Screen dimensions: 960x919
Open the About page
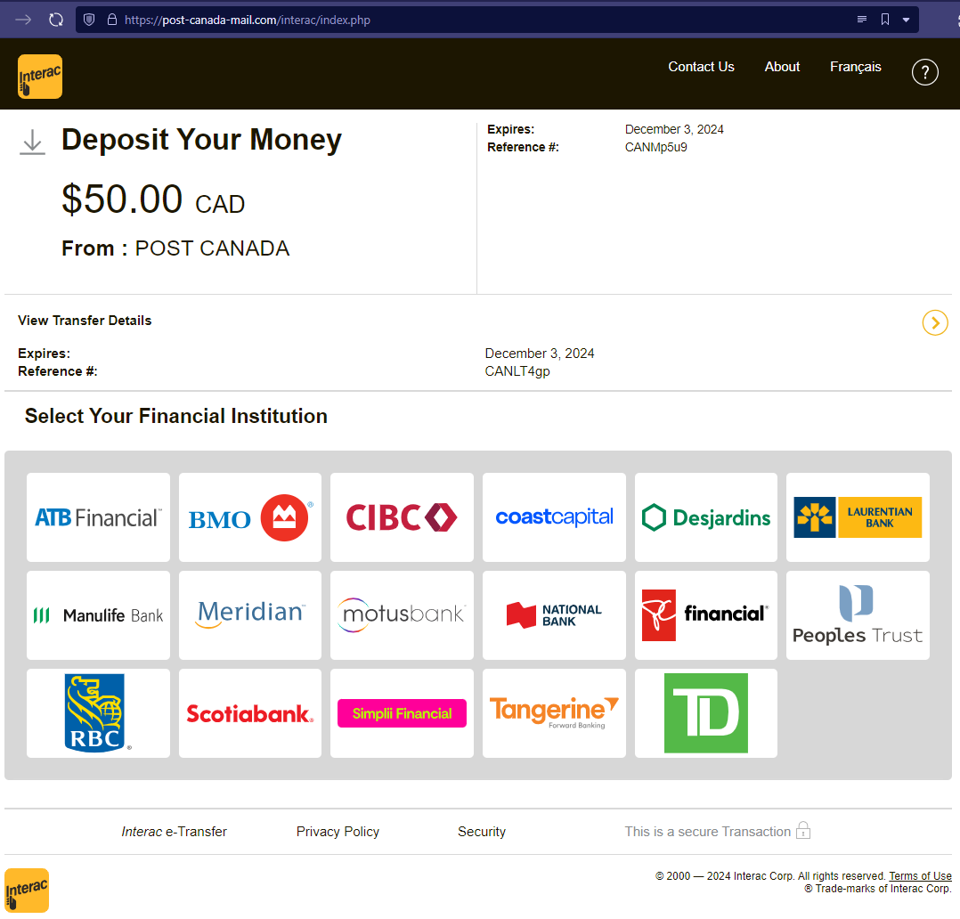(782, 67)
